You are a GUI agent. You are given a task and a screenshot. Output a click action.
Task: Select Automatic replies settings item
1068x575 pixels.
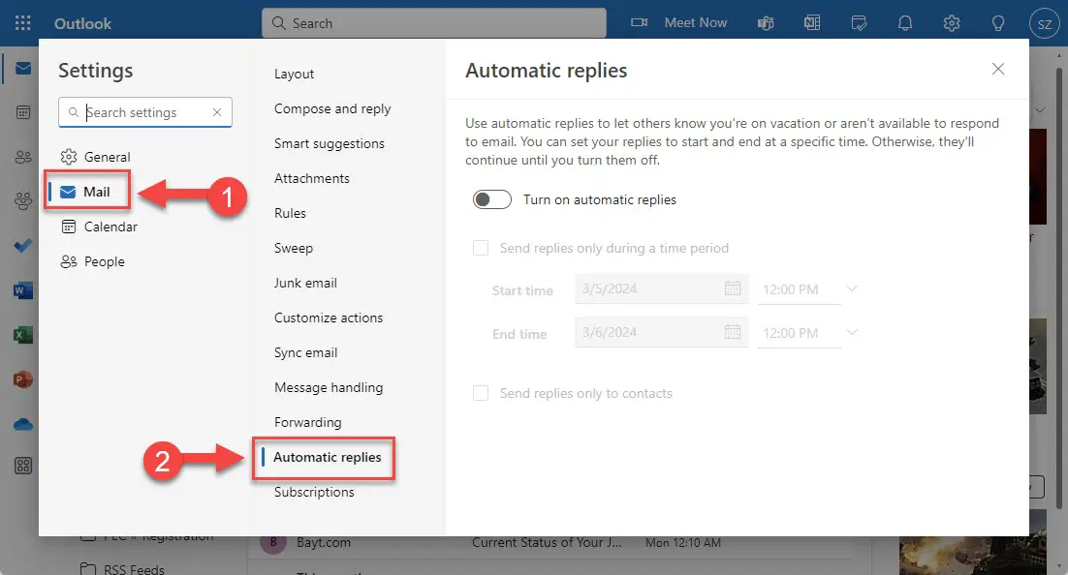click(x=327, y=457)
